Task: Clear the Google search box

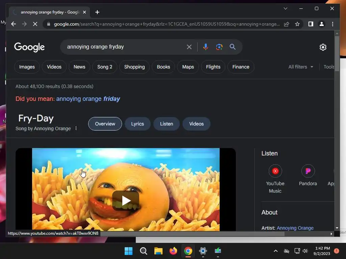Action: coord(189,47)
